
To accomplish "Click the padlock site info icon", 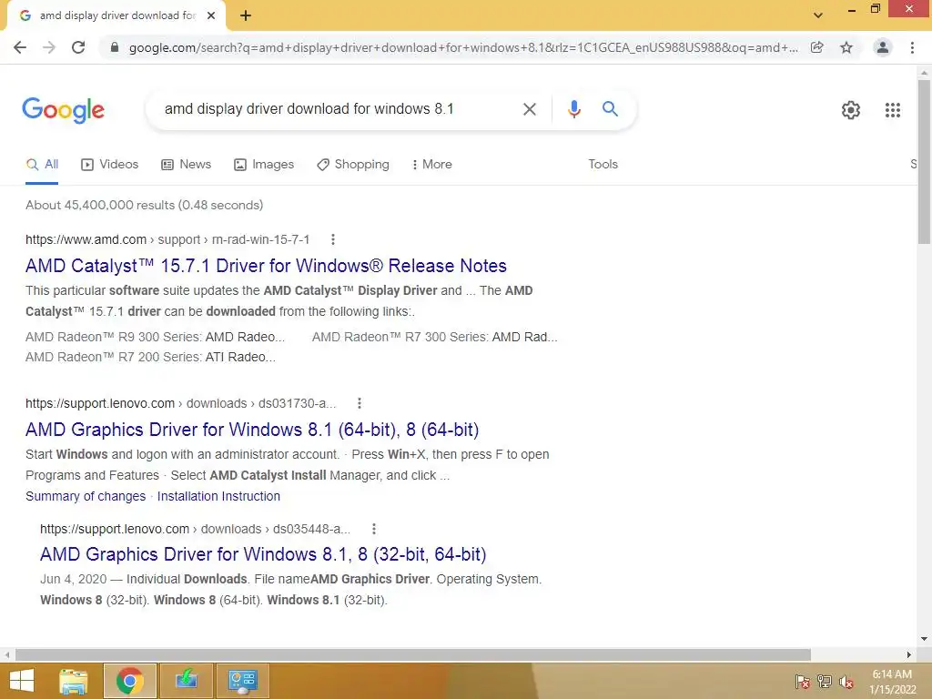I will click(x=115, y=47).
